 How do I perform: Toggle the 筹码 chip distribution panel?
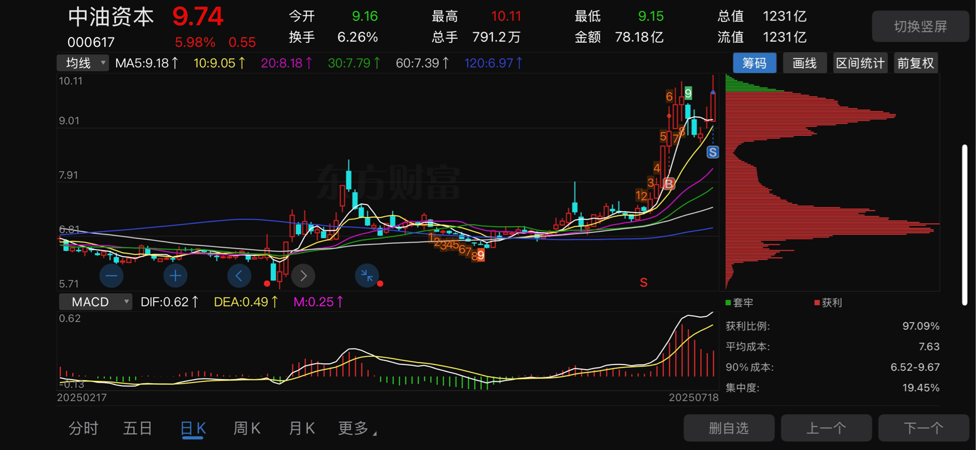click(754, 63)
